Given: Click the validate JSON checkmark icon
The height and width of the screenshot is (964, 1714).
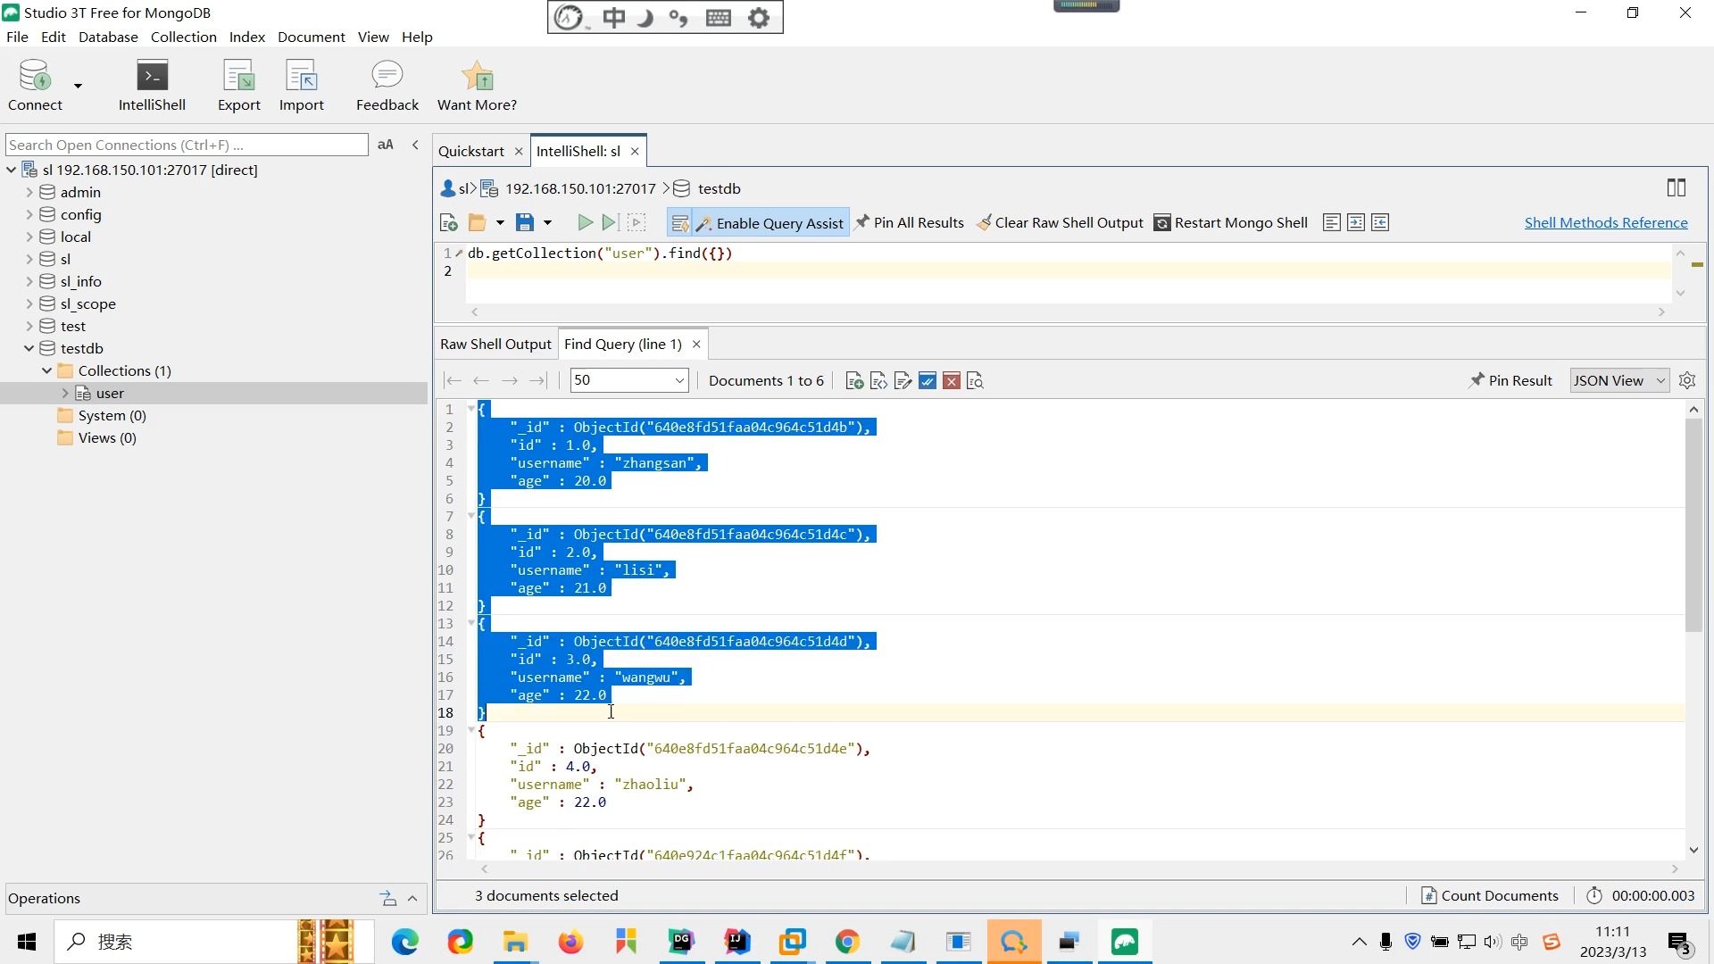Looking at the screenshot, I should coord(928,381).
